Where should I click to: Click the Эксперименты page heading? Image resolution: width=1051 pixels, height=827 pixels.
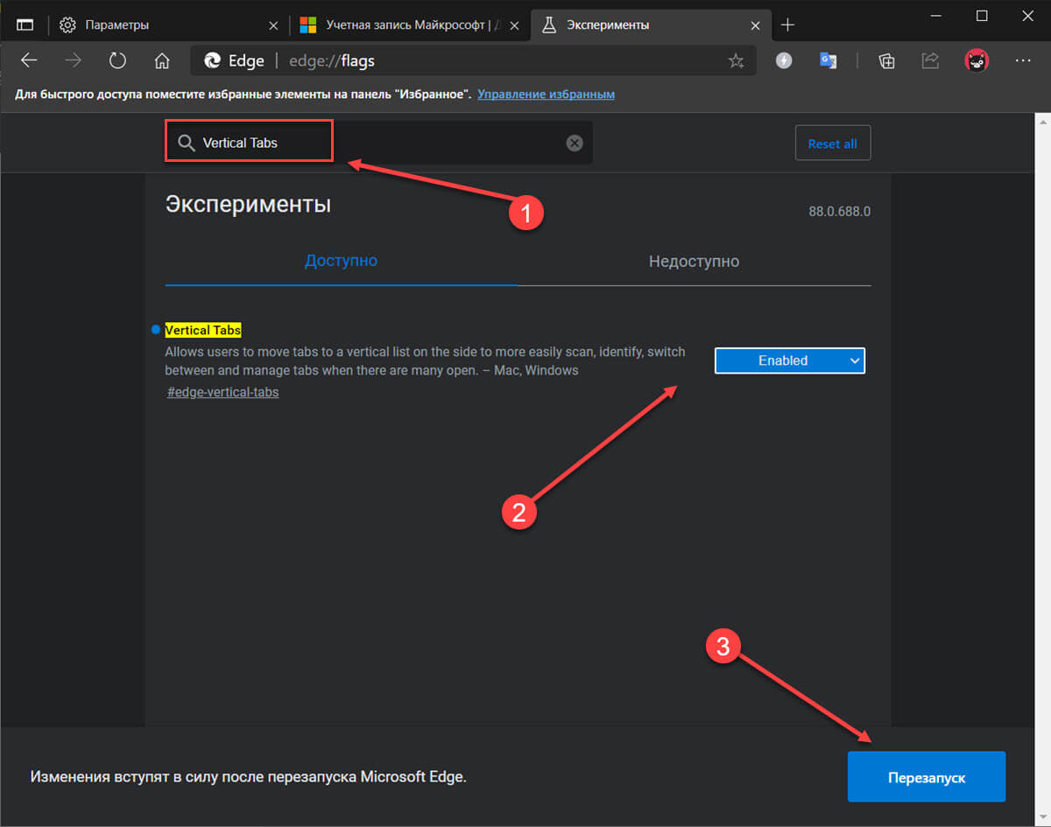(248, 205)
